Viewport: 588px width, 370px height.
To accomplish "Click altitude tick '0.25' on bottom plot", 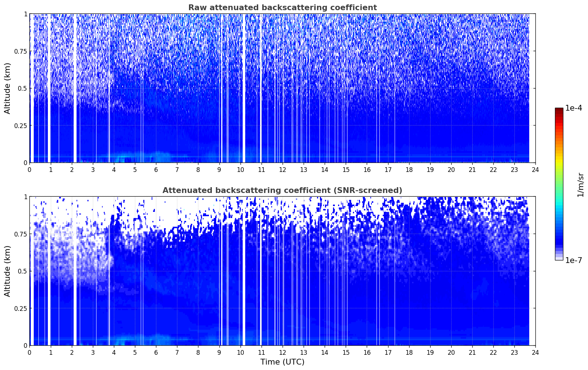I will click(x=21, y=308).
